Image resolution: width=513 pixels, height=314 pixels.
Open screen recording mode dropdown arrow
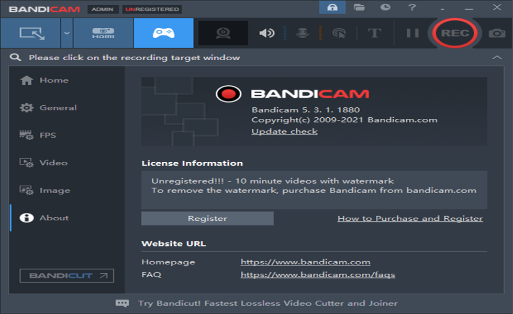point(67,33)
